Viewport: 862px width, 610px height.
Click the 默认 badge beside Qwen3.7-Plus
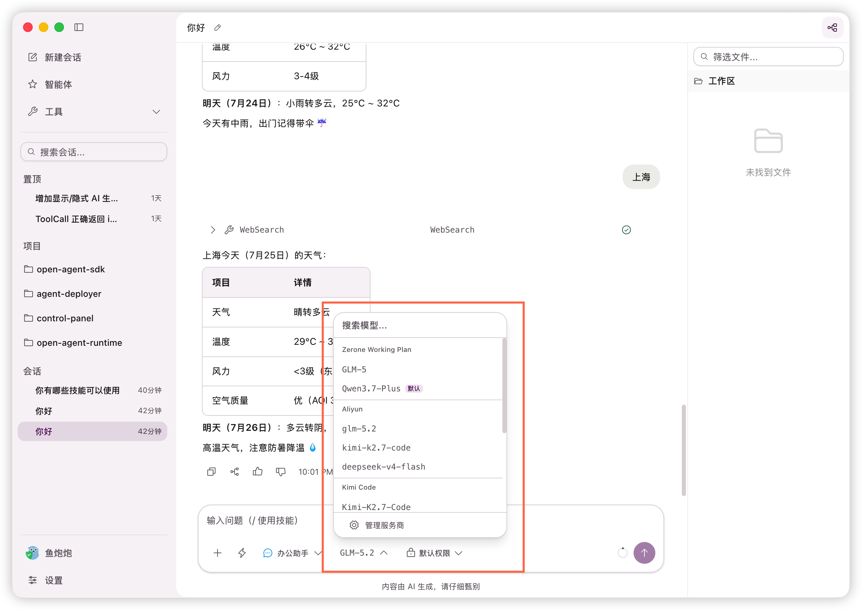(x=414, y=388)
